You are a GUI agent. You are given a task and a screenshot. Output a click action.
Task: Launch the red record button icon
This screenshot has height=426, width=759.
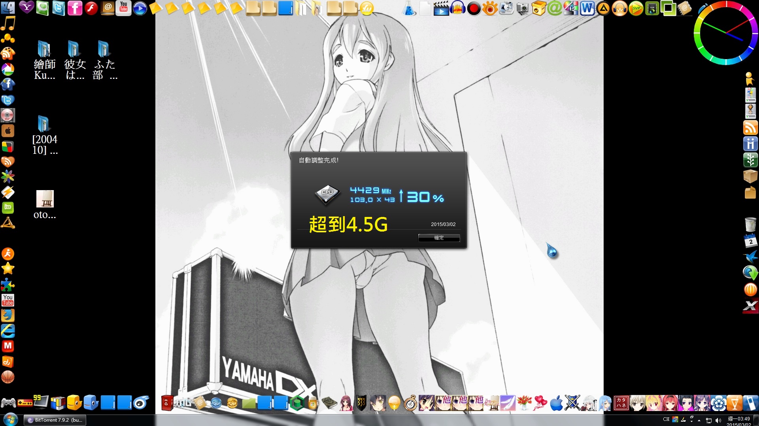coord(474,8)
